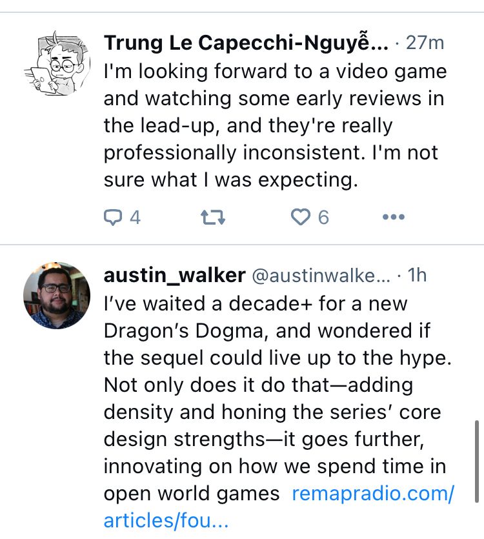
Task: Click the speech bubble showing 4 replies
Action: click(115, 217)
